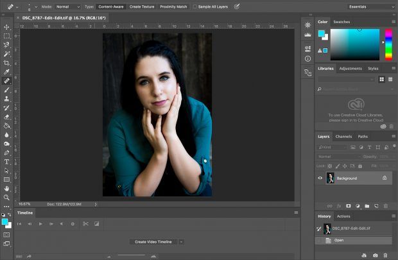Hide the Background layer with eye icon
The width and height of the screenshot is (398, 260).
321,178
